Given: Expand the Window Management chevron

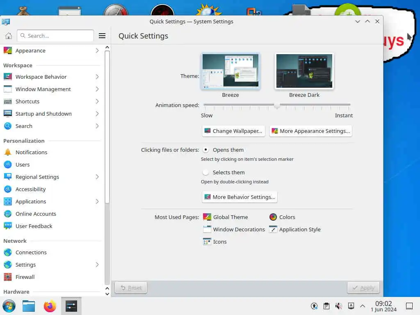Looking at the screenshot, I should click(x=97, y=89).
